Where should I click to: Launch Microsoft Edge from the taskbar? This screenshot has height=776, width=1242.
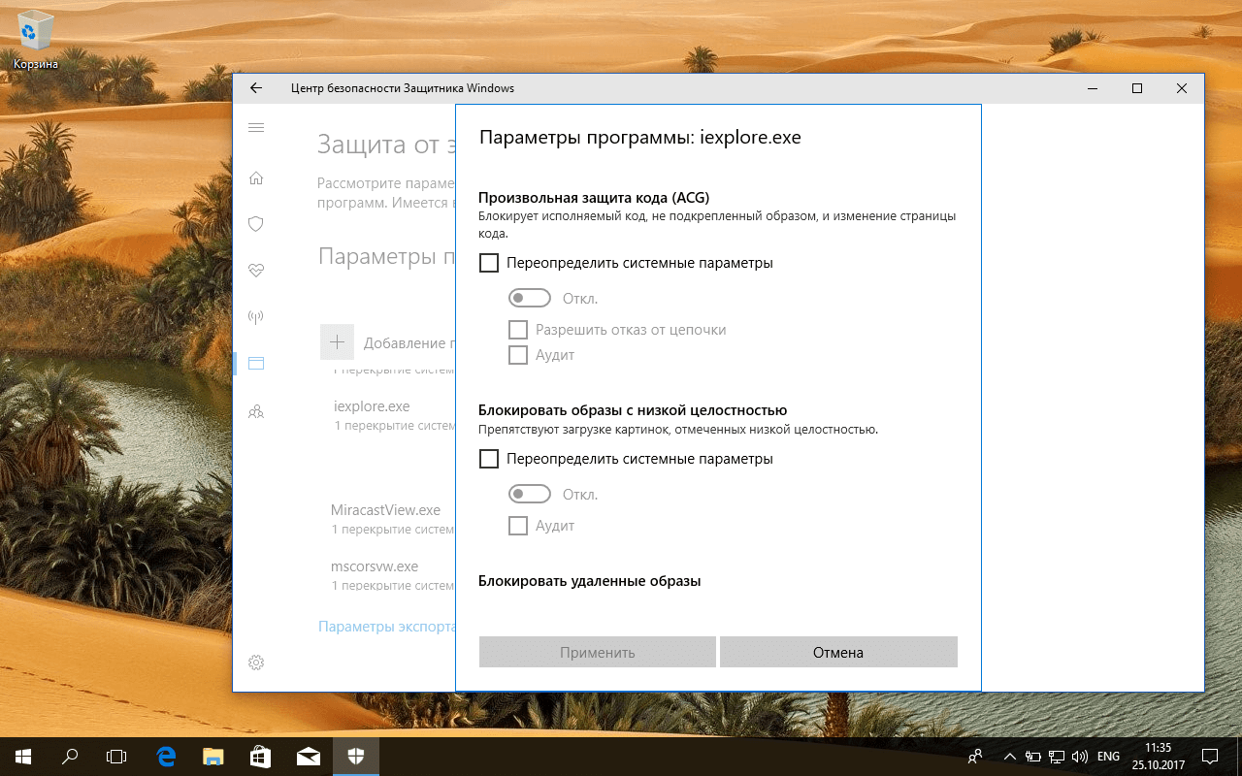click(166, 756)
